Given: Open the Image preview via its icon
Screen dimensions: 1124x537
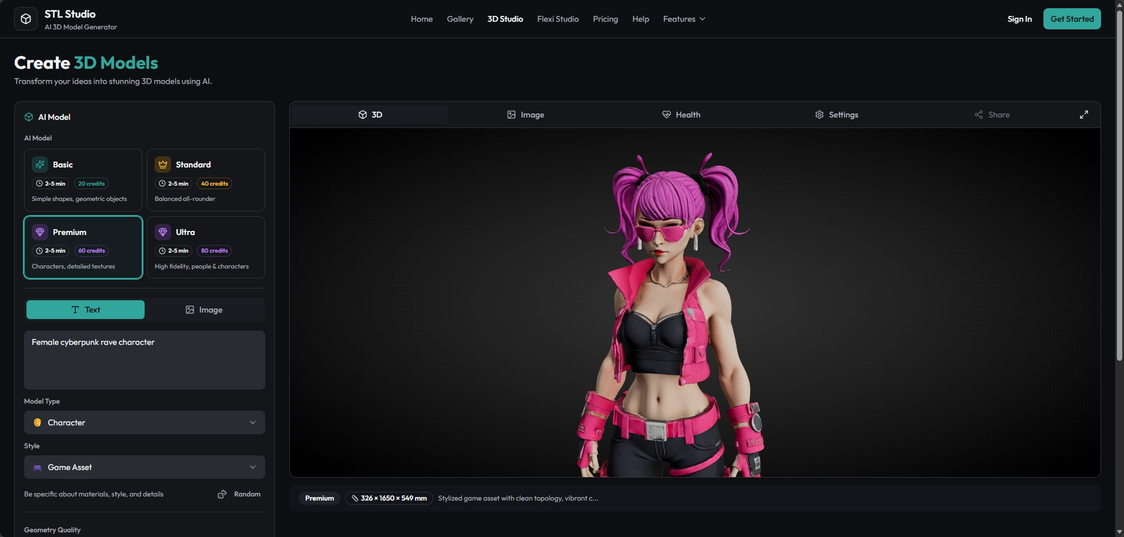Looking at the screenshot, I should click(x=511, y=115).
